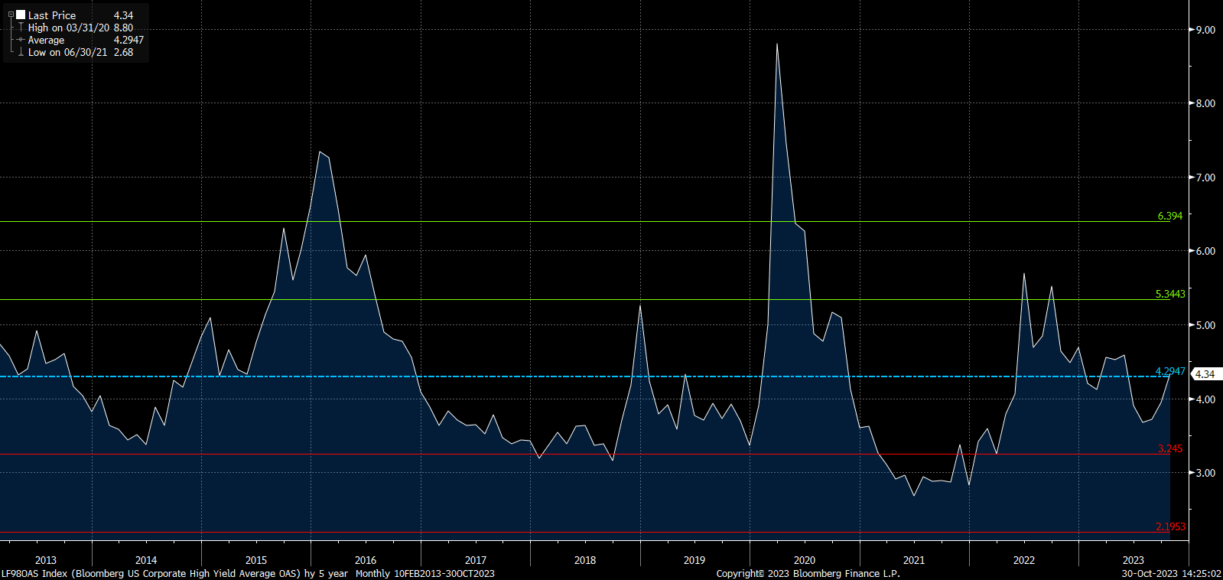Click the 2016 label on time axis
The width and height of the screenshot is (1223, 580).
(366, 560)
